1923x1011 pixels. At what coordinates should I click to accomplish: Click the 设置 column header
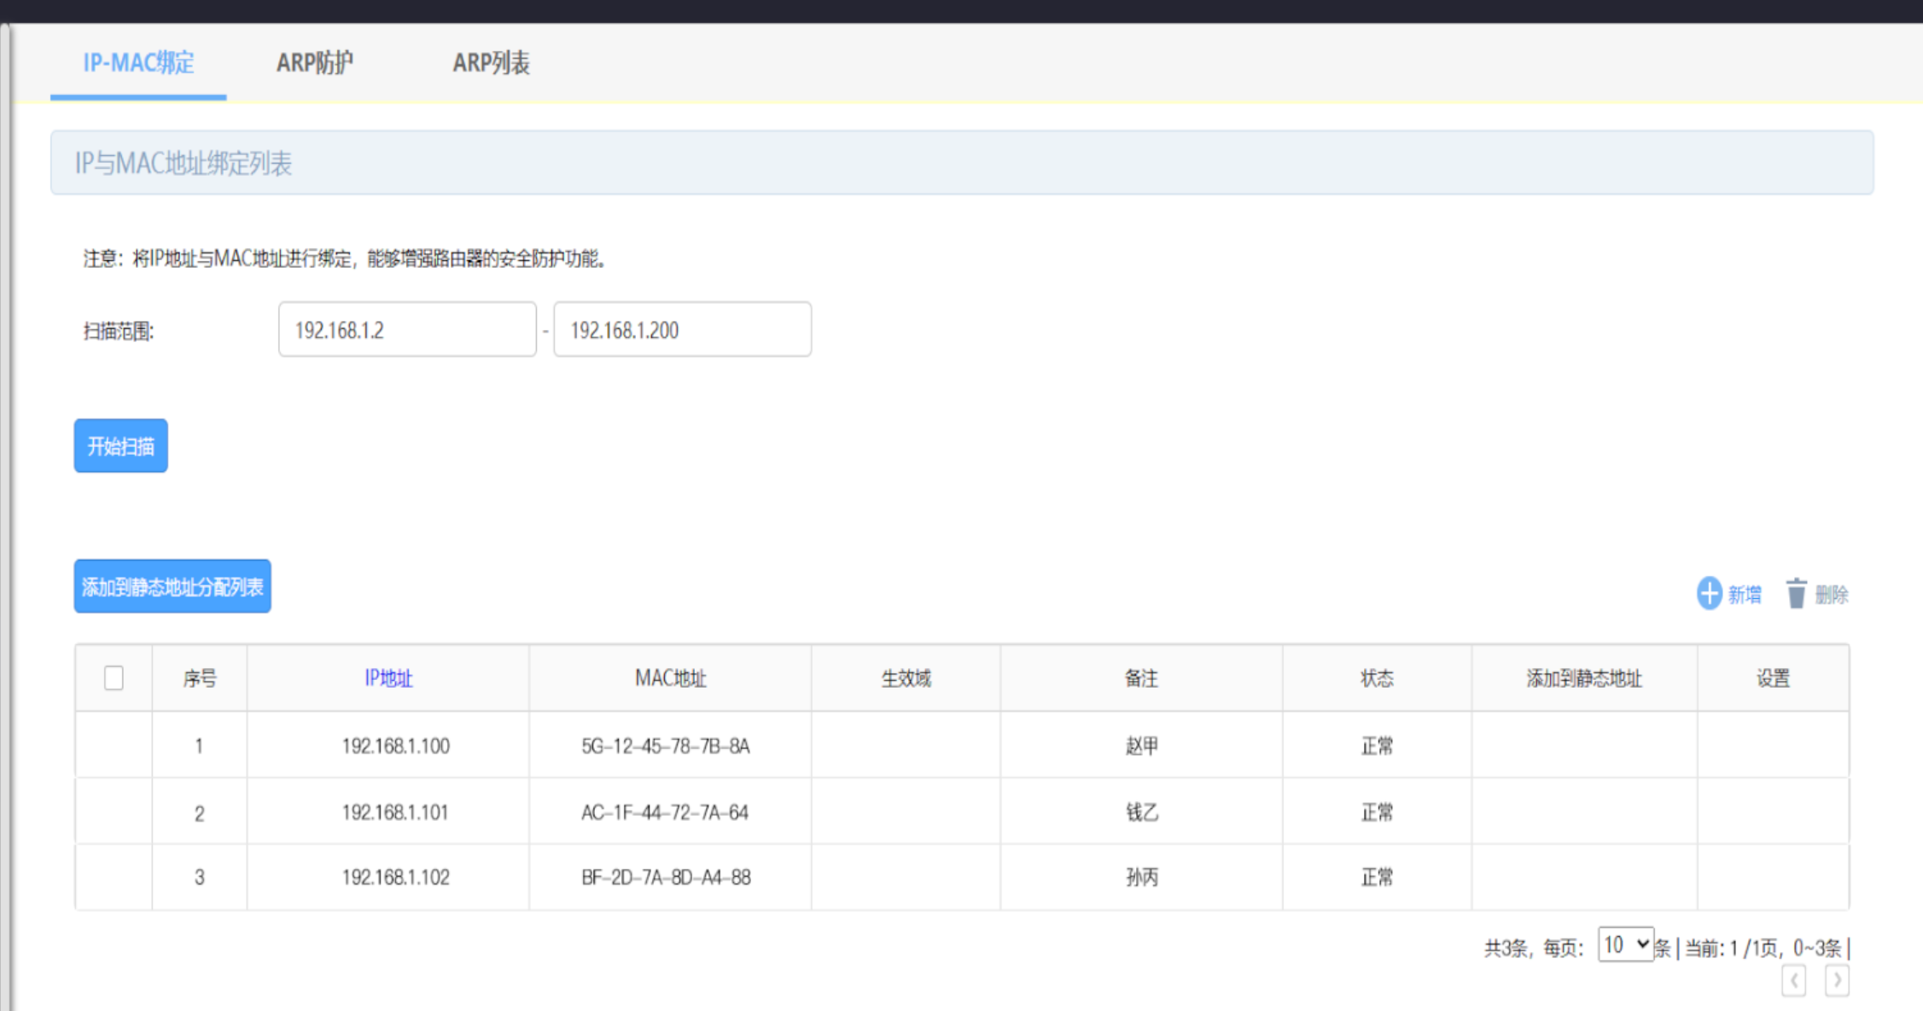point(1773,678)
